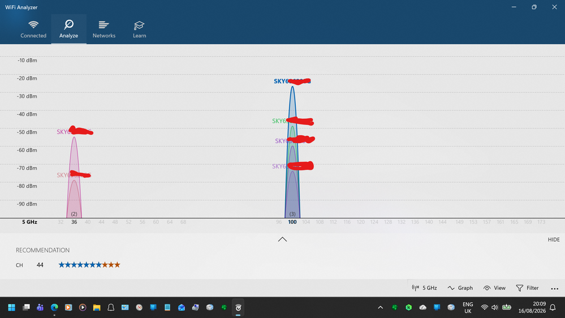The image size is (565, 318).
Task: Open Microsoft Edge from the taskbar
Action: 54,307
